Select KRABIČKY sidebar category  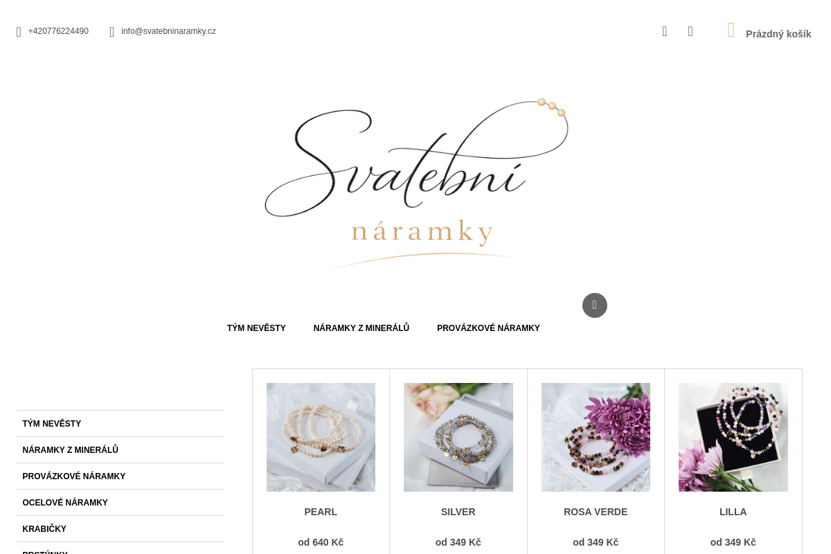point(120,529)
